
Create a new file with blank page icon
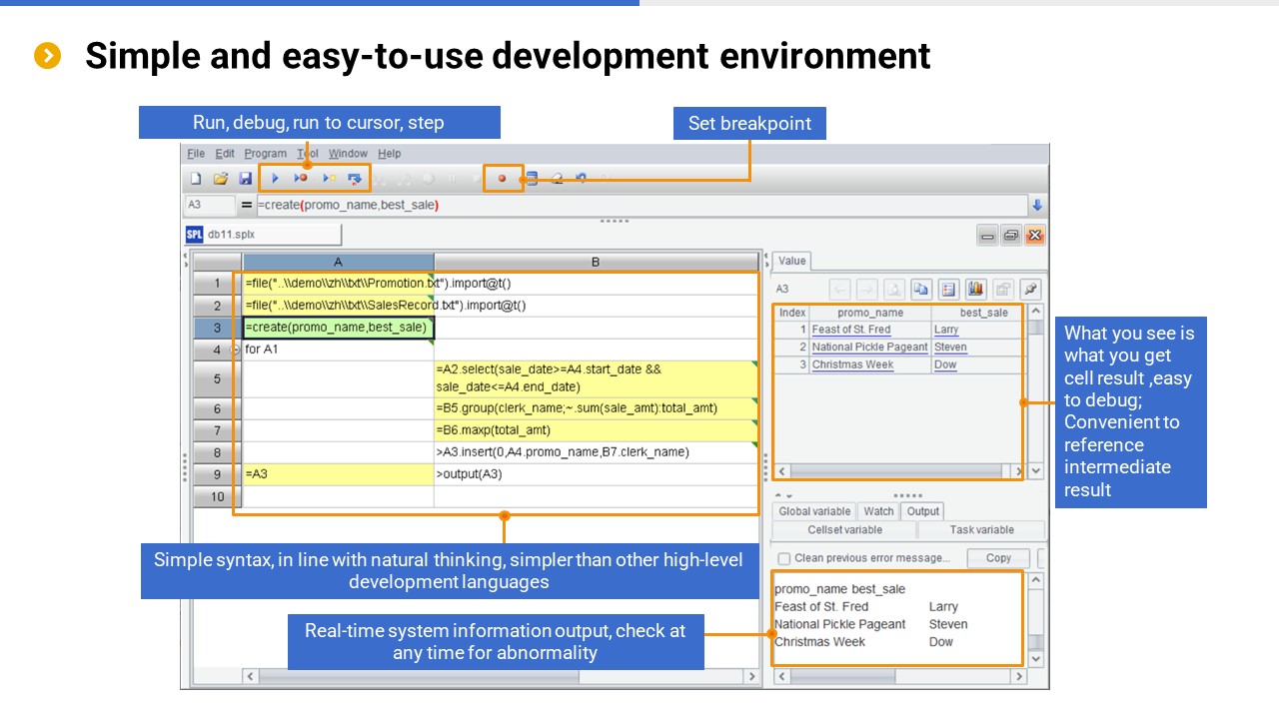coord(196,179)
